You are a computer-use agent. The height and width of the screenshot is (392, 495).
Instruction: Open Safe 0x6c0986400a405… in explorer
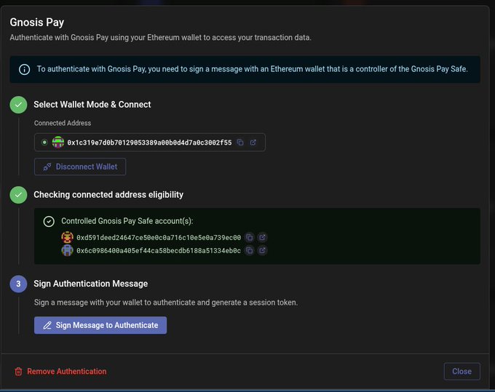[x=262, y=250]
